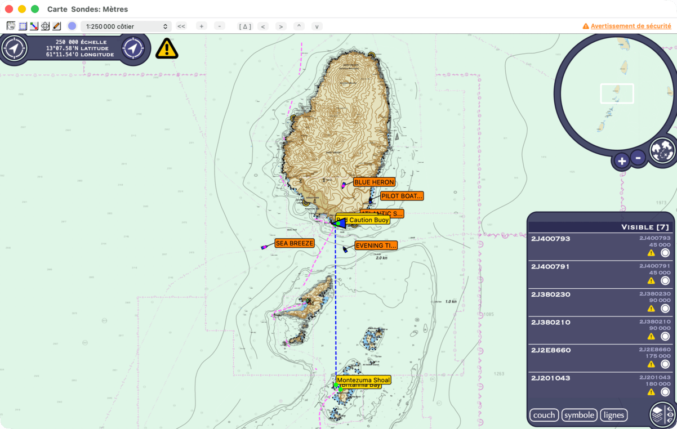The width and height of the screenshot is (677, 429).
Task: Open the chart layers icon at panel bottom
Action: click(x=662, y=415)
